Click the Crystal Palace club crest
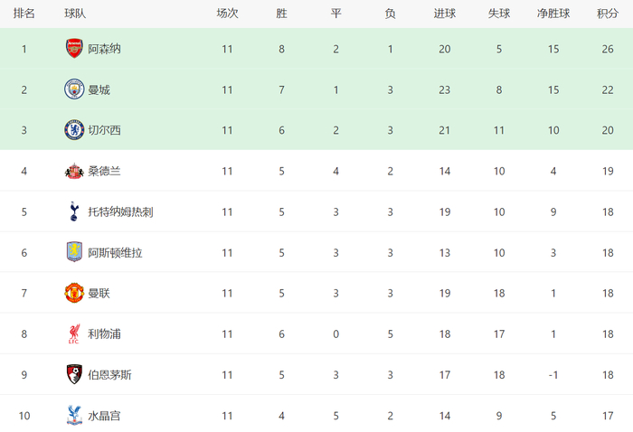 [74, 415]
